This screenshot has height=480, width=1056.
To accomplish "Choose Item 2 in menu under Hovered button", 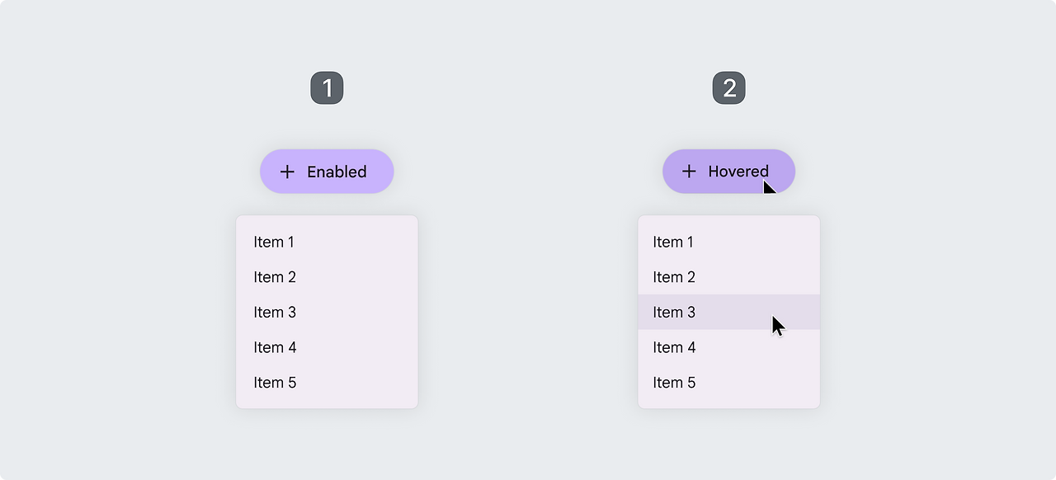I will (674, 277).
